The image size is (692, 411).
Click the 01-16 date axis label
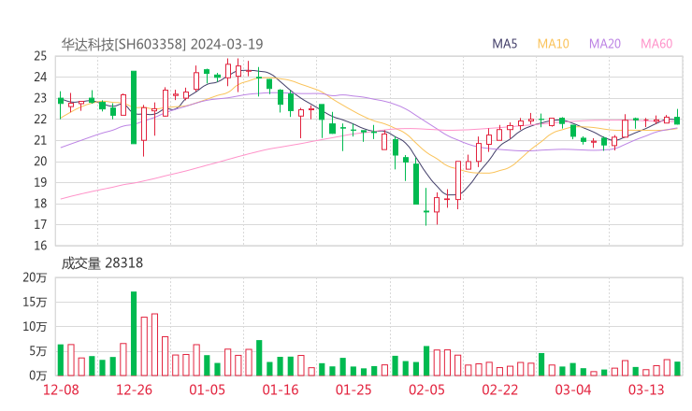click(281, 390)
